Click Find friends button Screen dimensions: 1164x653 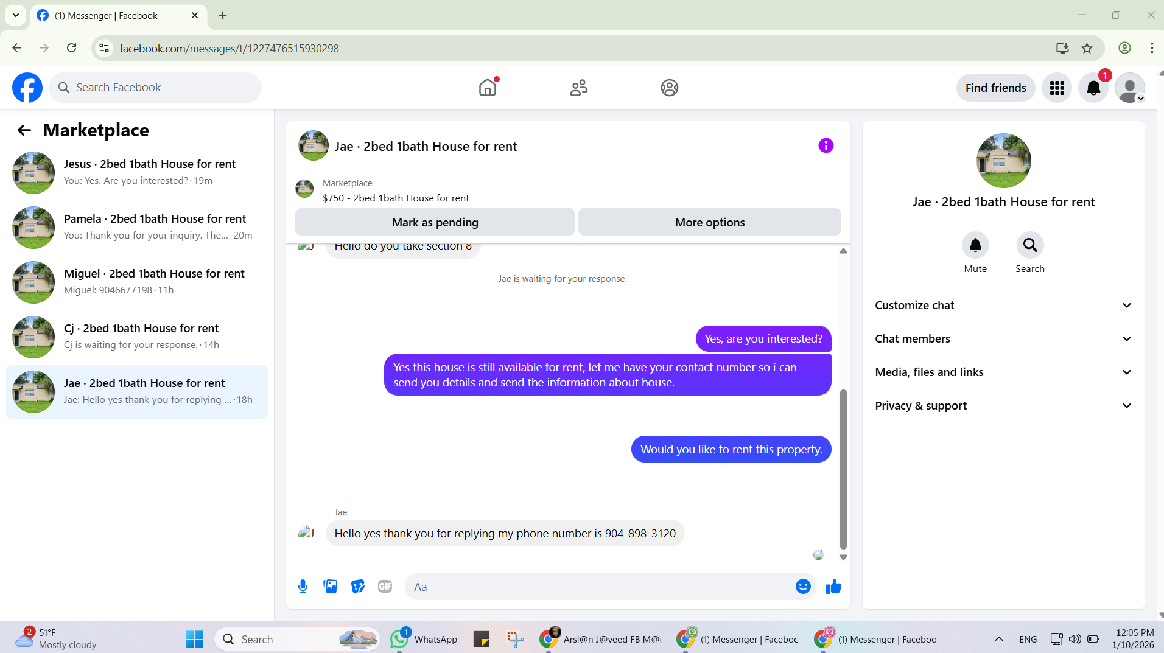click(x=995, y=88)
